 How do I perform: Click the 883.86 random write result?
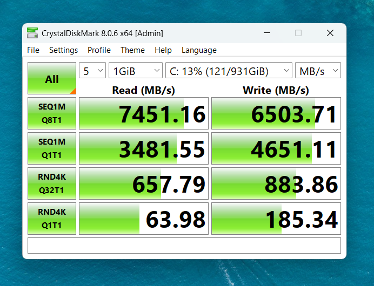(276, 183)
